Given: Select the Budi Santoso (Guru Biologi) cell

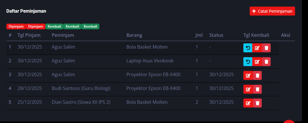Looking at the screenshot, I should (81, 88).
